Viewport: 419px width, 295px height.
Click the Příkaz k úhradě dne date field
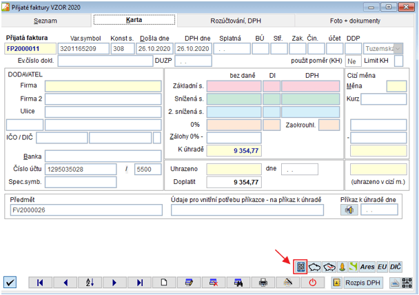[x=379, y=210]
